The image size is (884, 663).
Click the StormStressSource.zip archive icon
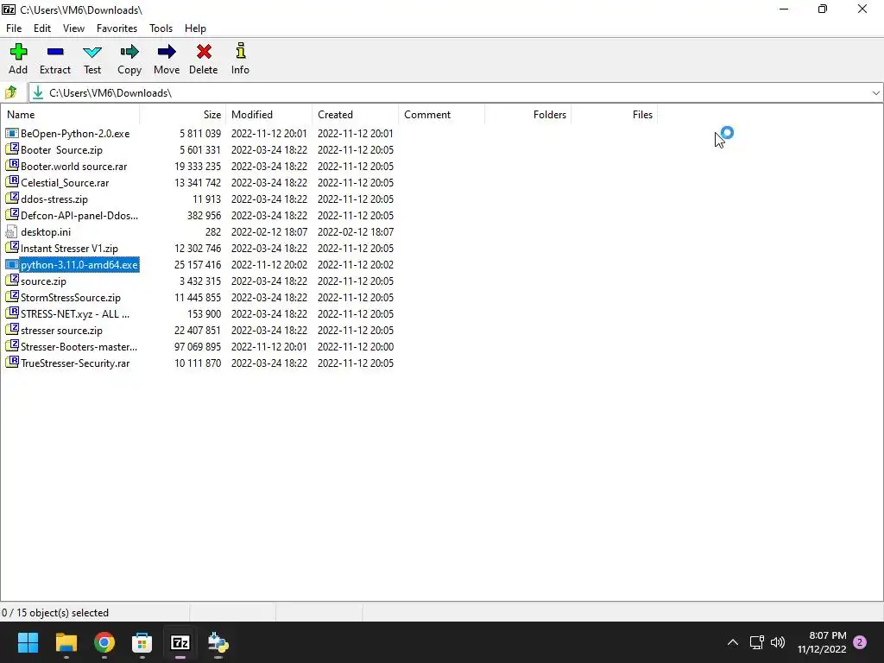point(11,297)
